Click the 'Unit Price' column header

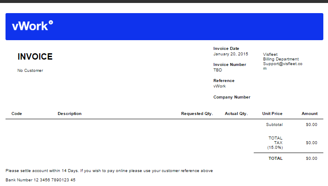(x=272, y=114)
